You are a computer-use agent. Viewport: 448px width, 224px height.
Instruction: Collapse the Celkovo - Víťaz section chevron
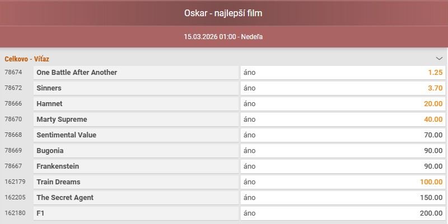439,58
